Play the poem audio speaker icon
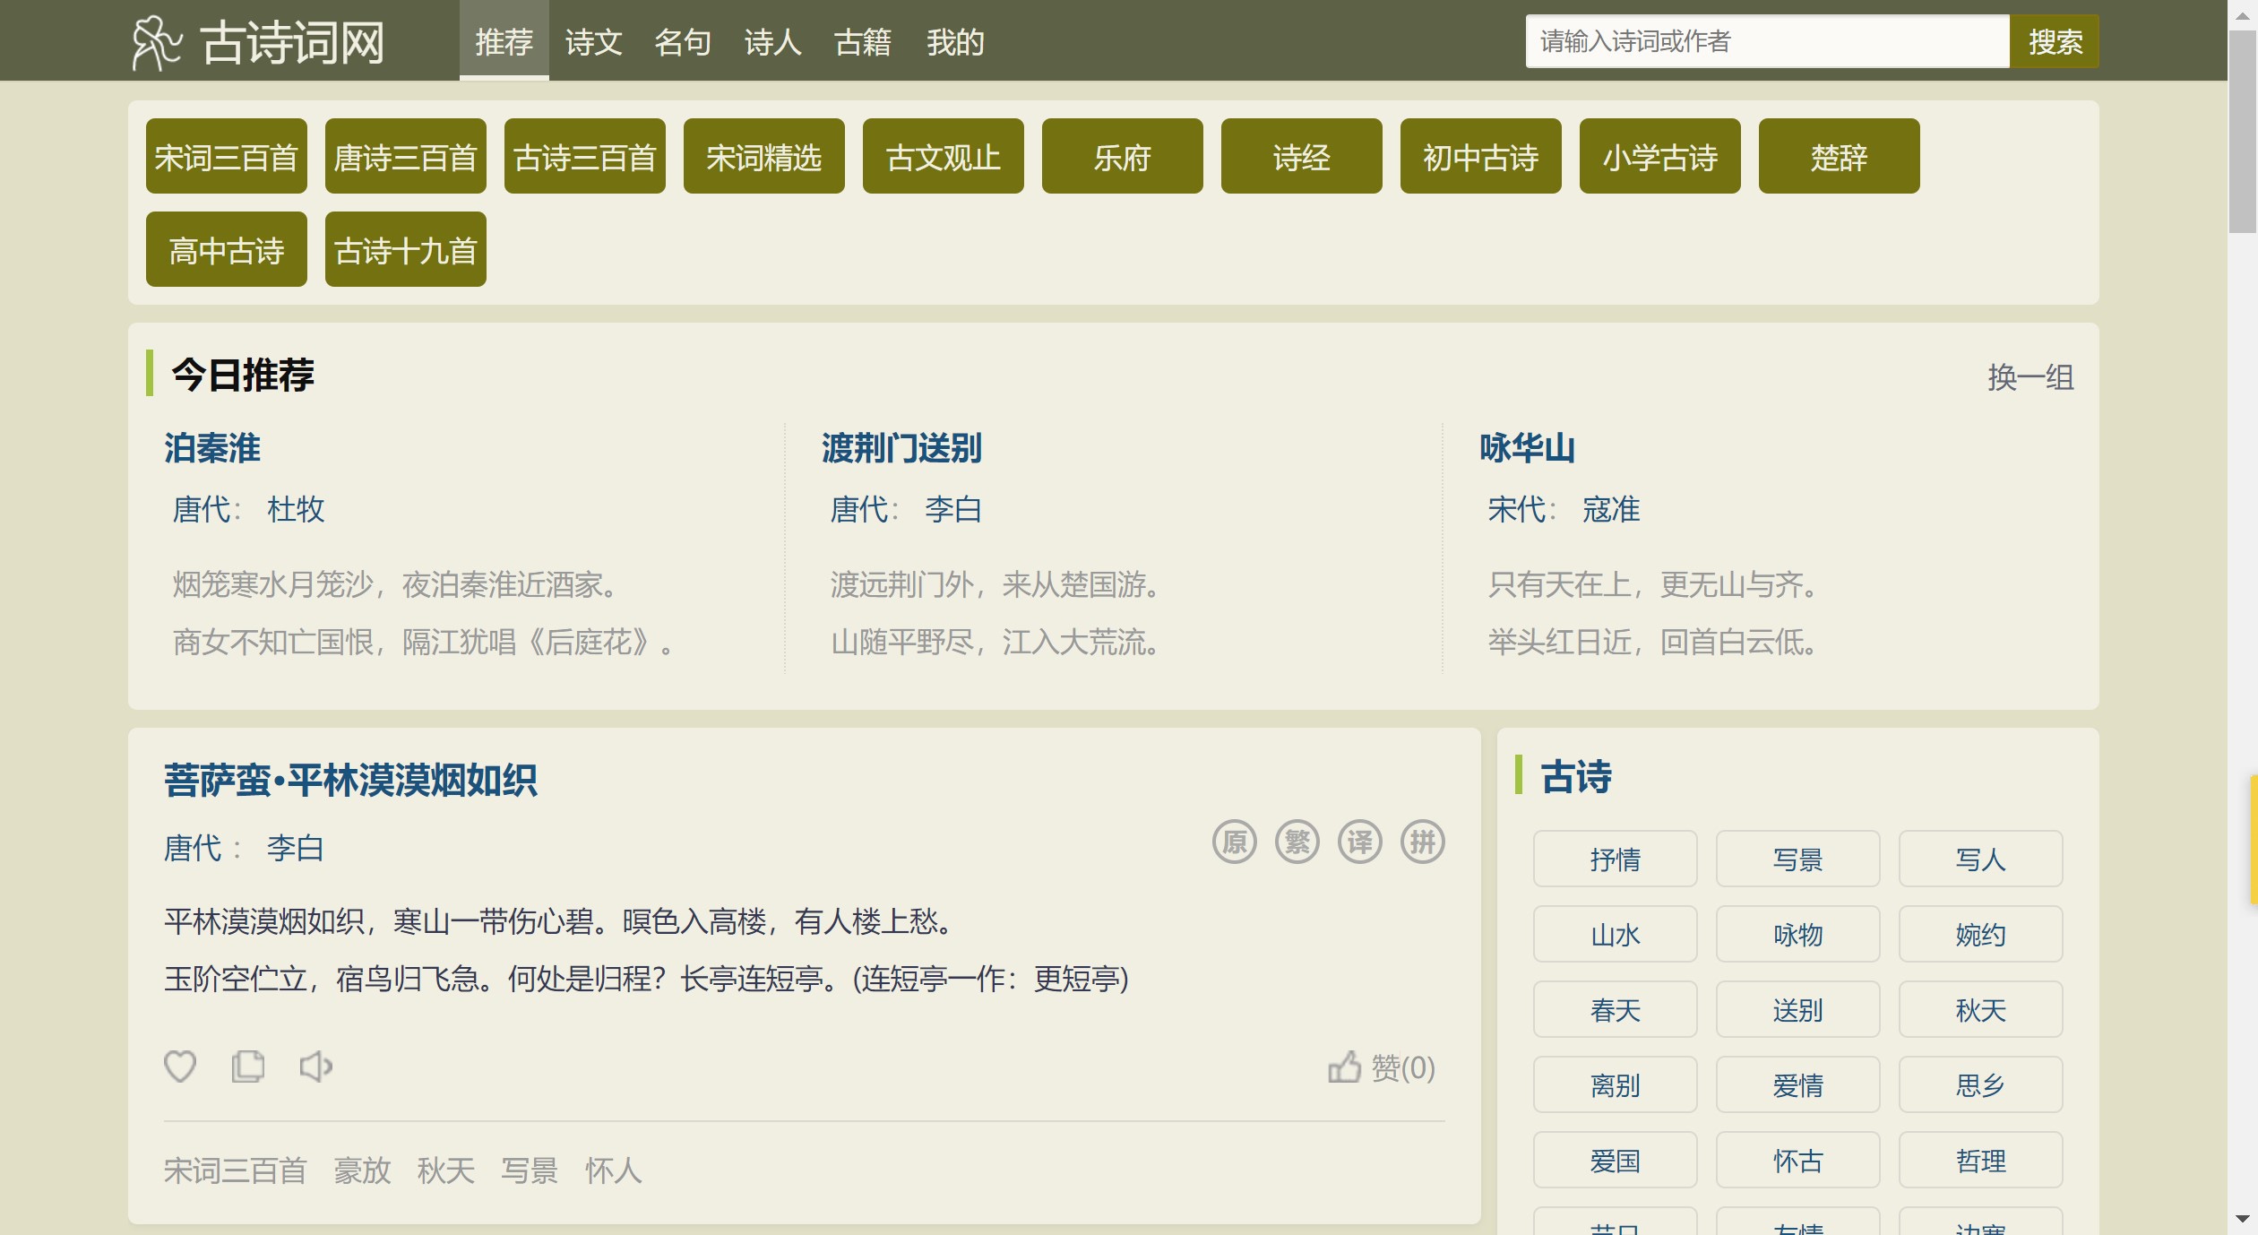This screenshot has width=2258, height=1235. point(315,1067)
